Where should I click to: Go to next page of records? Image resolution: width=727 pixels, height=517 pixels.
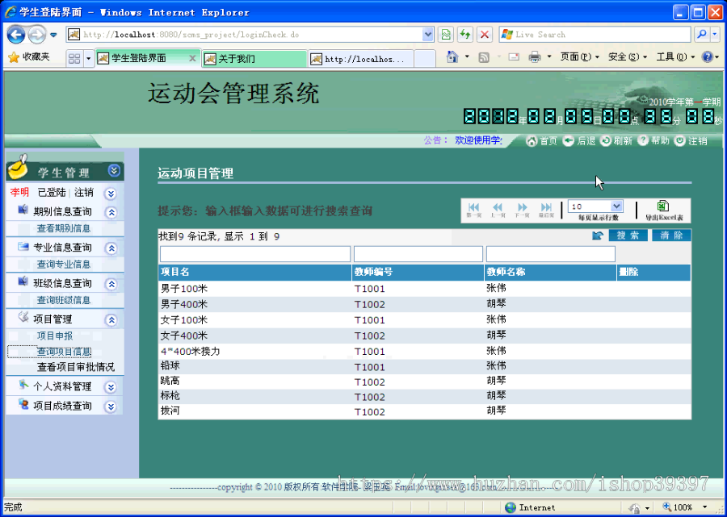(x=522, y=211)
